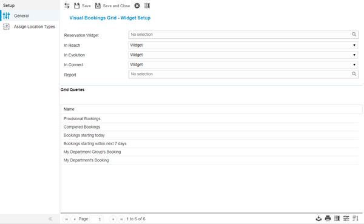The width and height of the screenshot is (364, 224).
Task: Open the In Reach dropdown
Action: pyautogui.click(x=243, y=45)
